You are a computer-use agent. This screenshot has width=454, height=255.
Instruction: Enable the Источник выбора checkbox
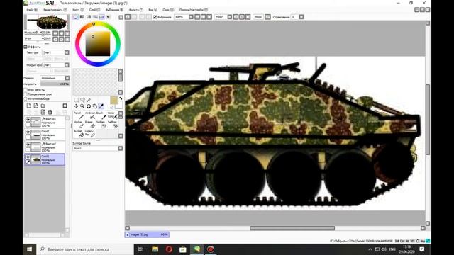click(x=26, y=98)
